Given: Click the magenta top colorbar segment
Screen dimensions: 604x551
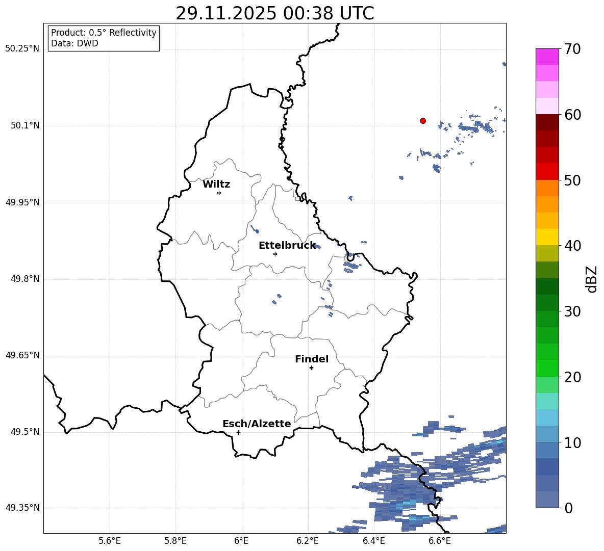Looking at the screenshot, I should 547,57.
